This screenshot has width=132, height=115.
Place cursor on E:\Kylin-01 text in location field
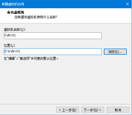click(12, 51)
